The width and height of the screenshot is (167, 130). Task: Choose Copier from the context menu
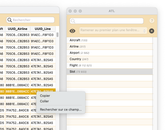click(45, 96)
